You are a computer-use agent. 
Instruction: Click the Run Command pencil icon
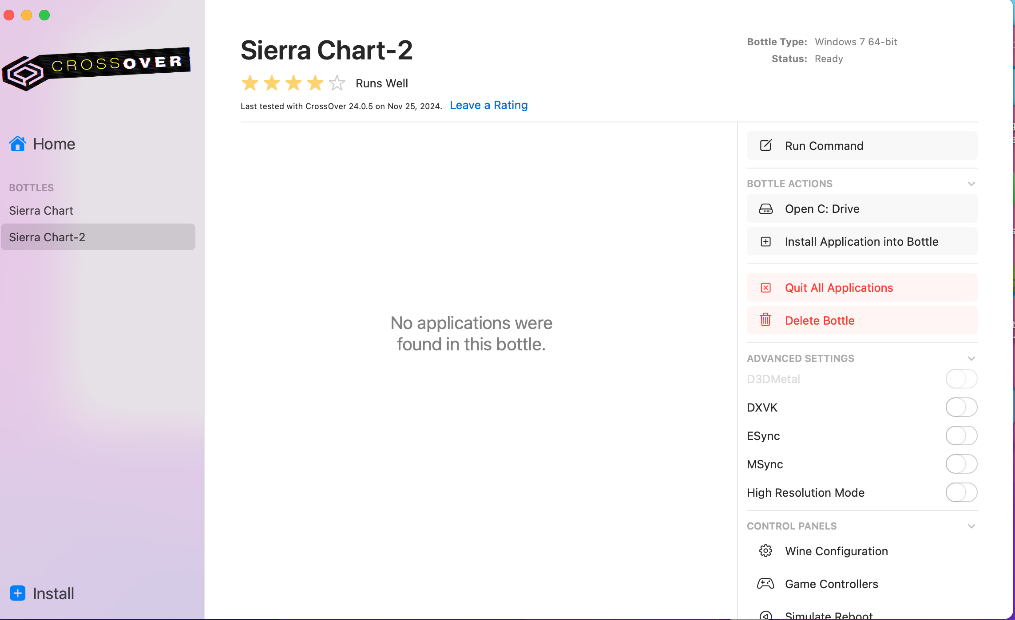[x=765, y=145]
